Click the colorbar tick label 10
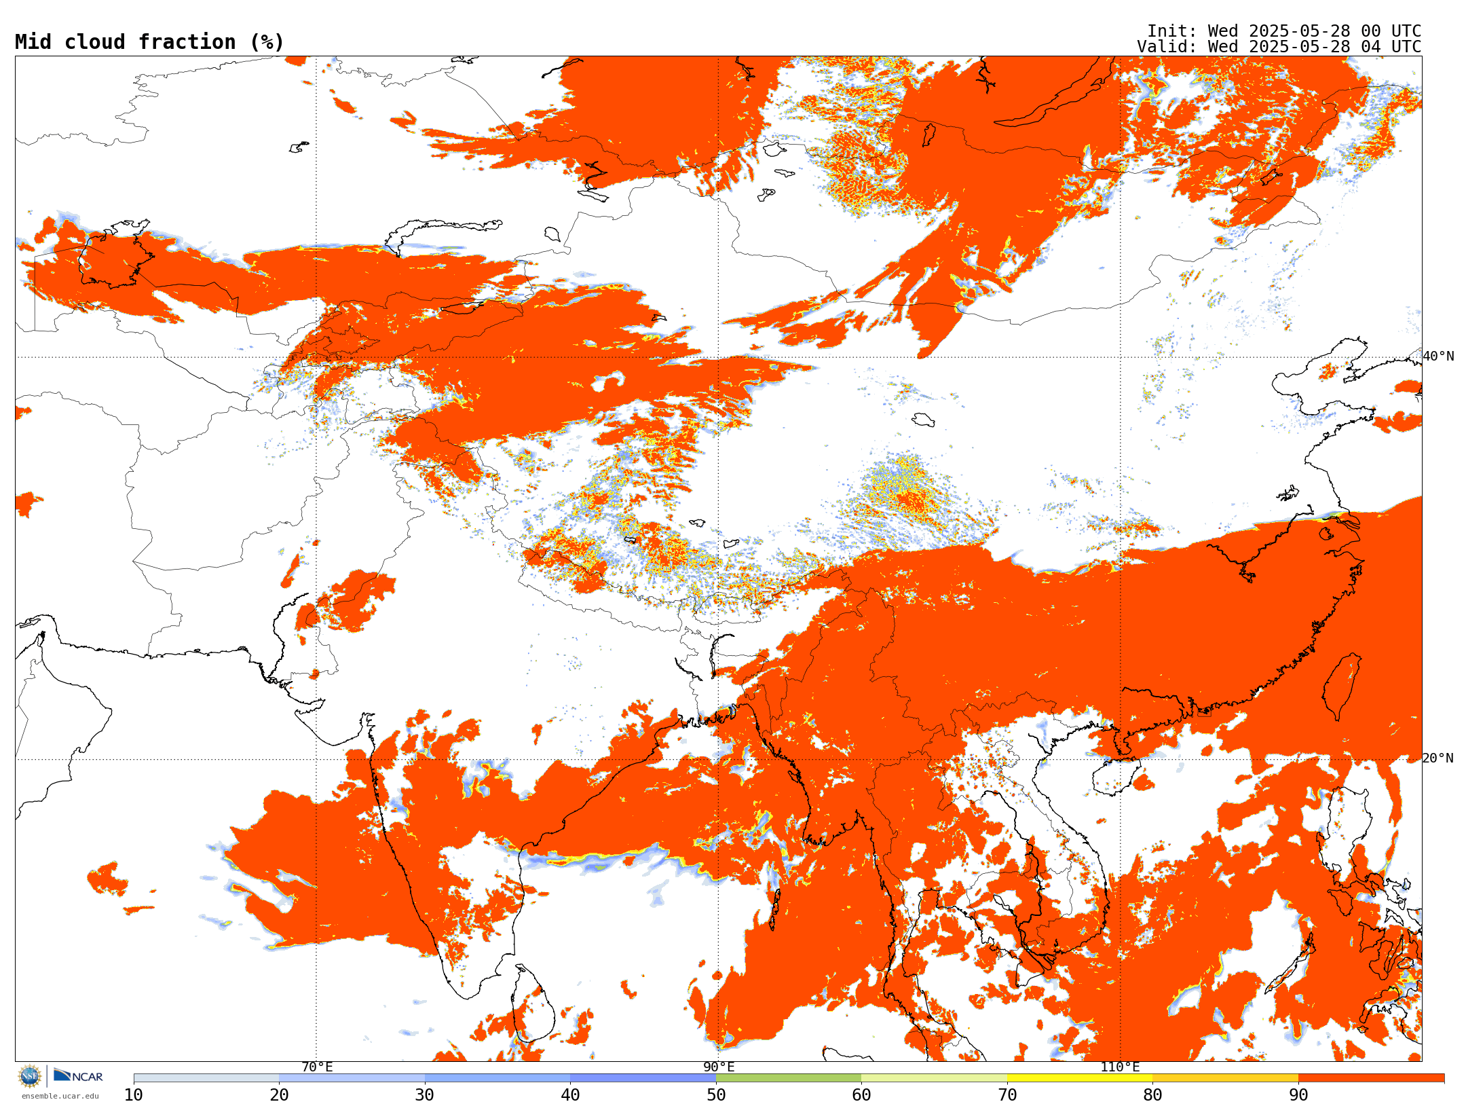Screen dimensions: 1466x1104 (134, 1095)
